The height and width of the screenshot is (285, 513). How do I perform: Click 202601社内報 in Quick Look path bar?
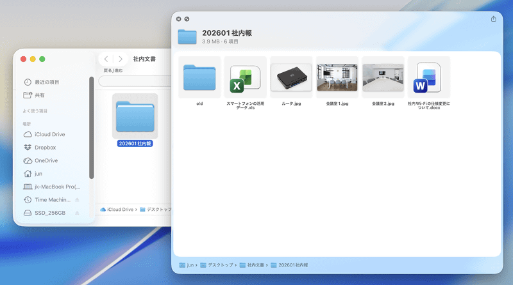coord(289,265)
